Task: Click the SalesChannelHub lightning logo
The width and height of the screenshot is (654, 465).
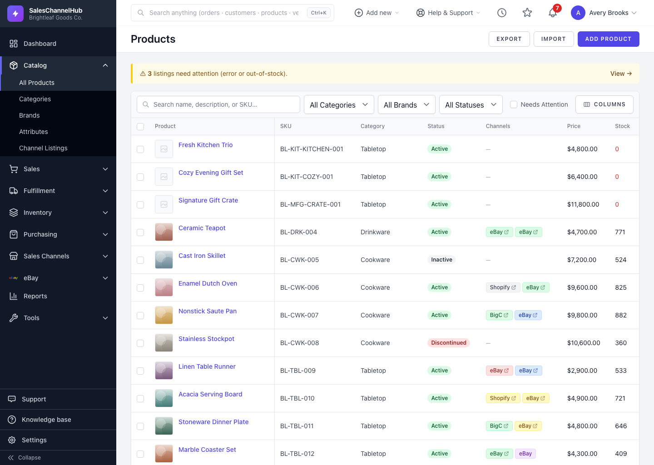Action: point(15,14)
